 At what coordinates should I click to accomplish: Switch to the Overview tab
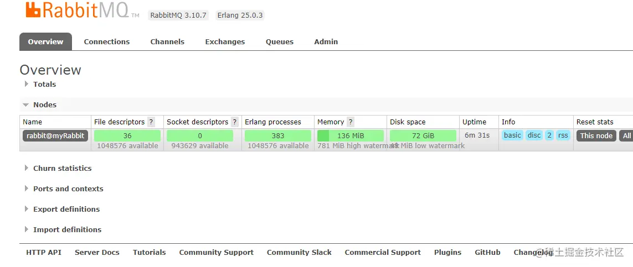(x=45, y=42)
